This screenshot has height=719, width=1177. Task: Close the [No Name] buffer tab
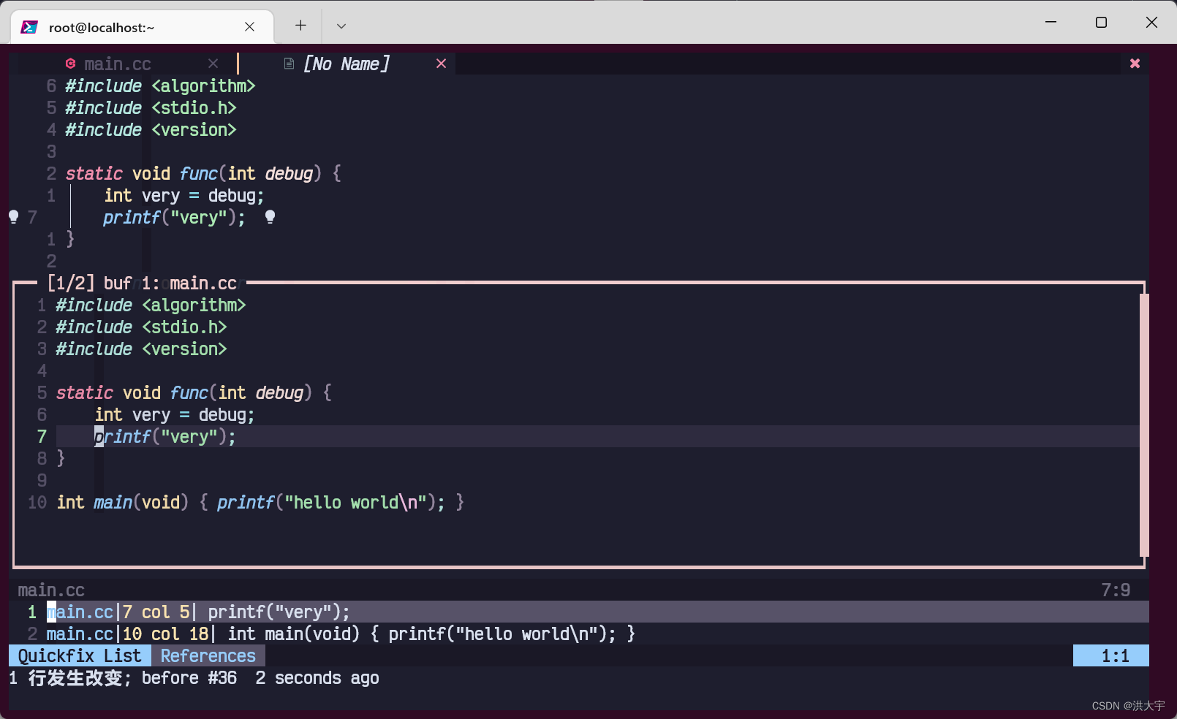441,64
